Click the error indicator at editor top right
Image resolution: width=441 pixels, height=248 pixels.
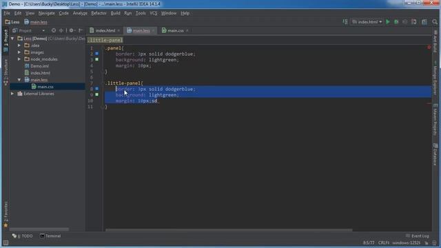429,48
